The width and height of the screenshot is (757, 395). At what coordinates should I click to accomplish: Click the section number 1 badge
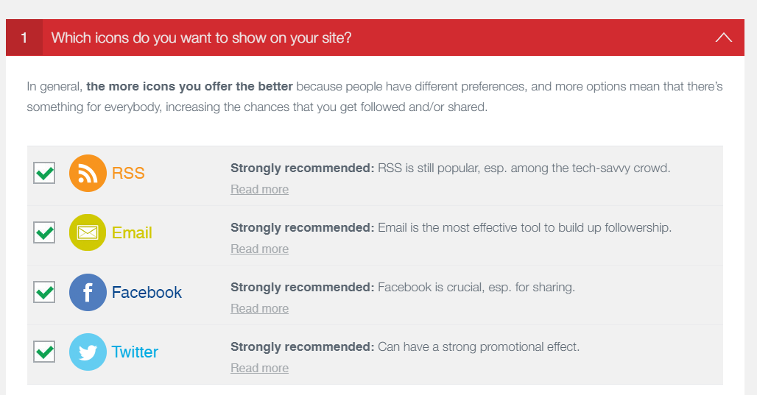(x=24, y=38)
